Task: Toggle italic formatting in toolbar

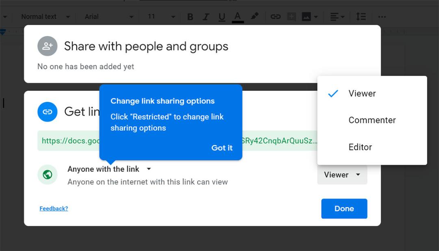Action: tap(206, 17)
